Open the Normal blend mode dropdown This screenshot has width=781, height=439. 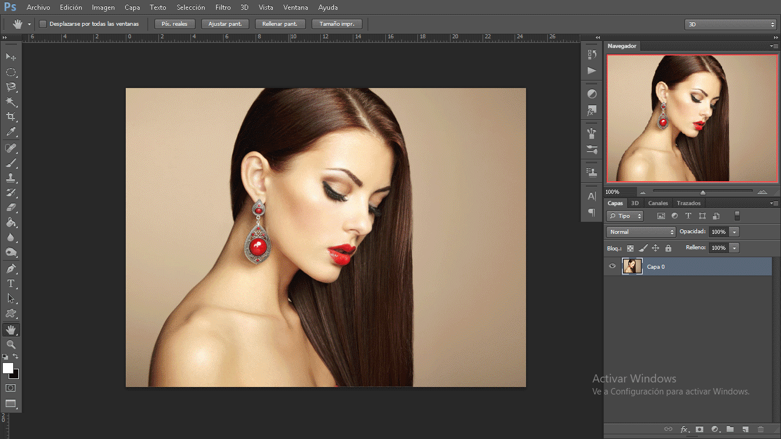coord(641,232)
